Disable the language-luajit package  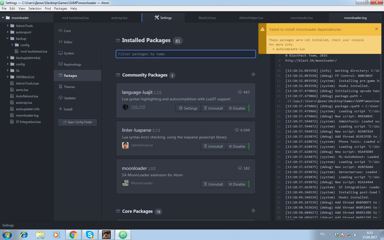pos(237,108)
